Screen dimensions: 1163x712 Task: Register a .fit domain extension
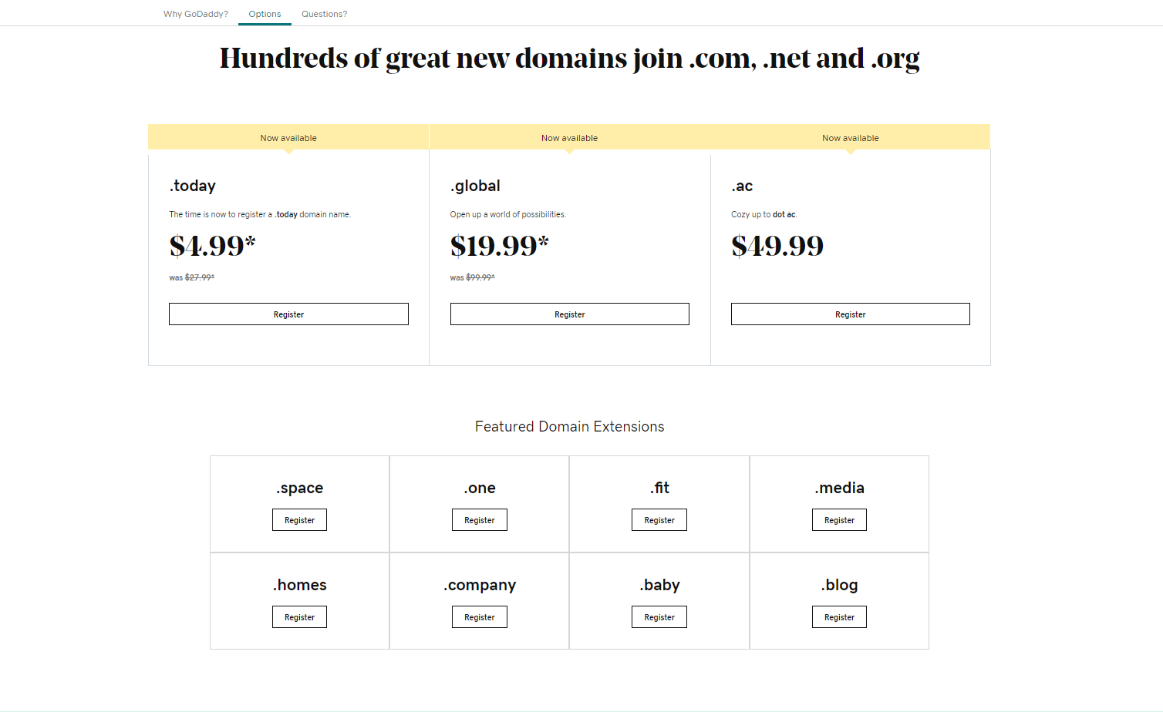click(x=659, y=519)
